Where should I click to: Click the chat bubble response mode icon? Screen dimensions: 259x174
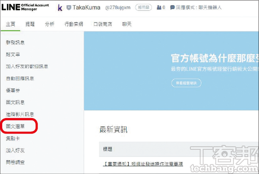click(x=172, y=7)
